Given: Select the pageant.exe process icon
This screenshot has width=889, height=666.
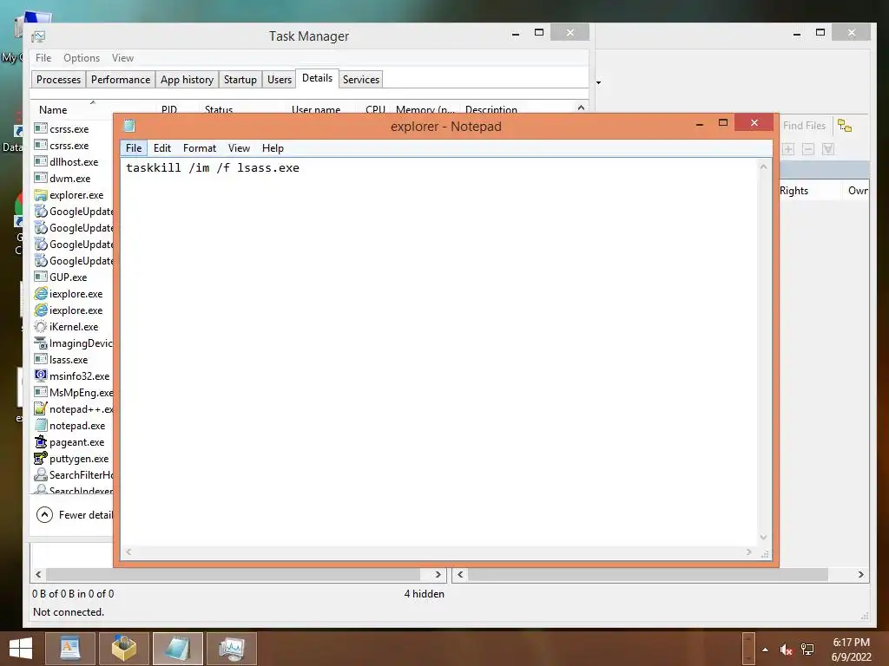Looking at the screenshot, I should click(x=40, y=441).
